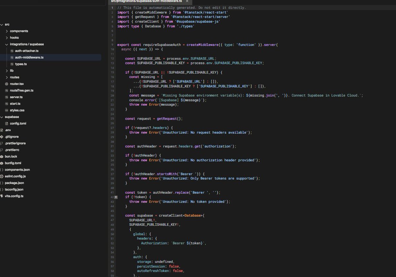The height and width of the screenshot is (277, 396).
Task: Click line number 9 in the gutter
Action: 113,45
